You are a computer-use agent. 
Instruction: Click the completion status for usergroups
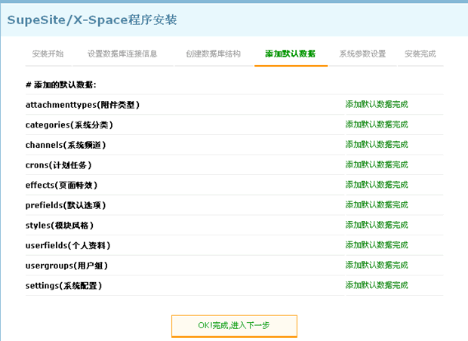(x=377, y=265)
